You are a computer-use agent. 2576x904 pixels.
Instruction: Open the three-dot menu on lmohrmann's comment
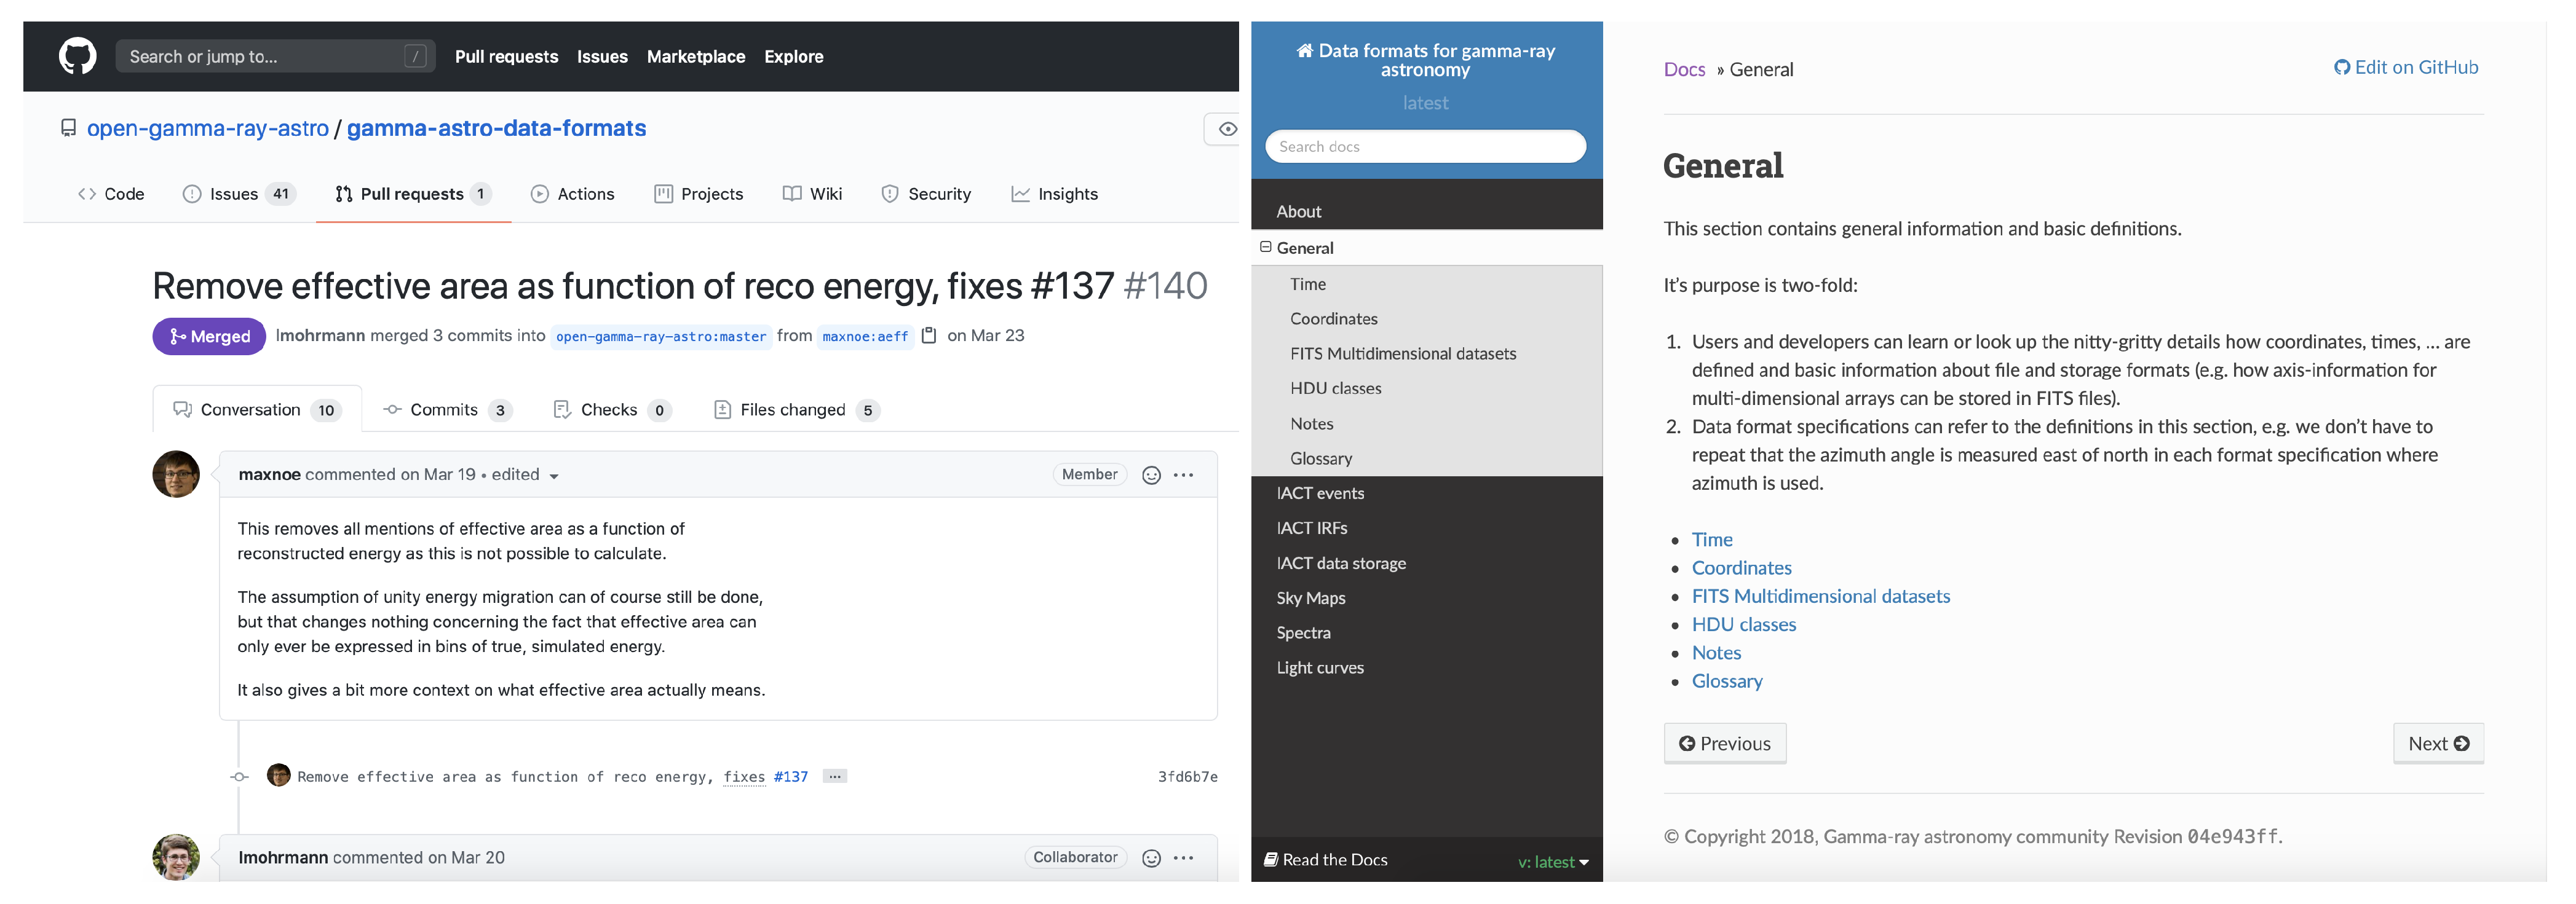pyautogui.click(x=1183, y=858)
